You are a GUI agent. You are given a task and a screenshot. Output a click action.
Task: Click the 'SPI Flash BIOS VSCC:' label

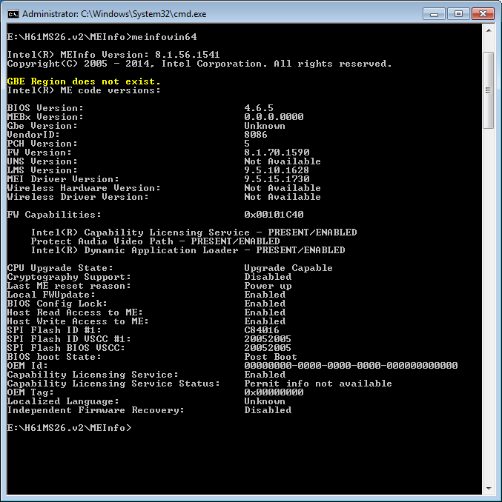pyautogui.click(x=66, y=348)
